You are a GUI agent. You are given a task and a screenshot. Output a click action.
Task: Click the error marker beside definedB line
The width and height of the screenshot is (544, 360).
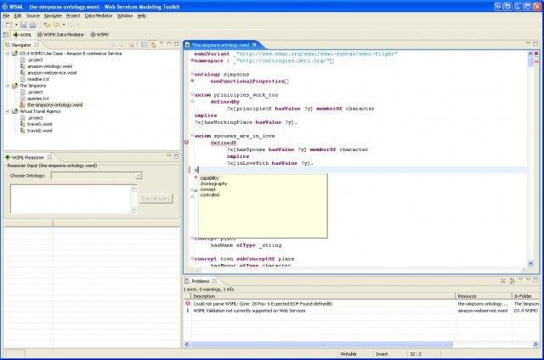[186, 143]
